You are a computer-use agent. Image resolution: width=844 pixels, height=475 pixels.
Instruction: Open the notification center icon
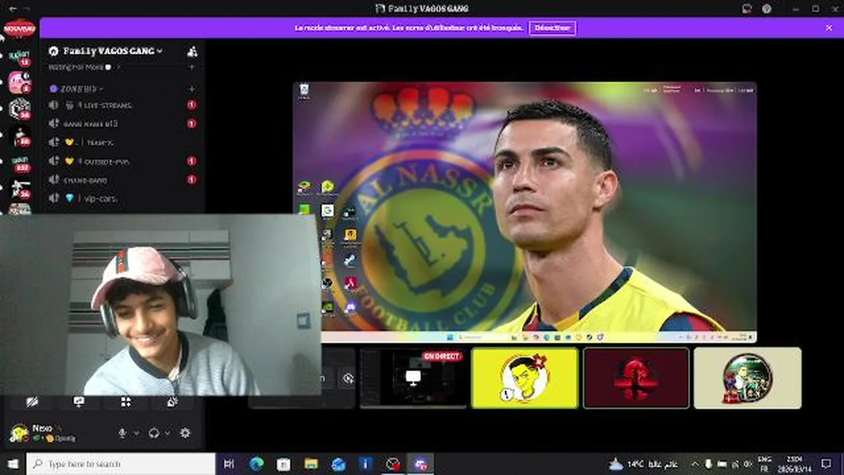coord(827,464)
